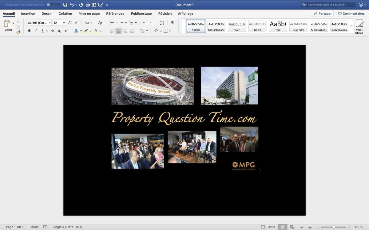Open the numbered list dropdown arrow

click(x=126, y=23)
